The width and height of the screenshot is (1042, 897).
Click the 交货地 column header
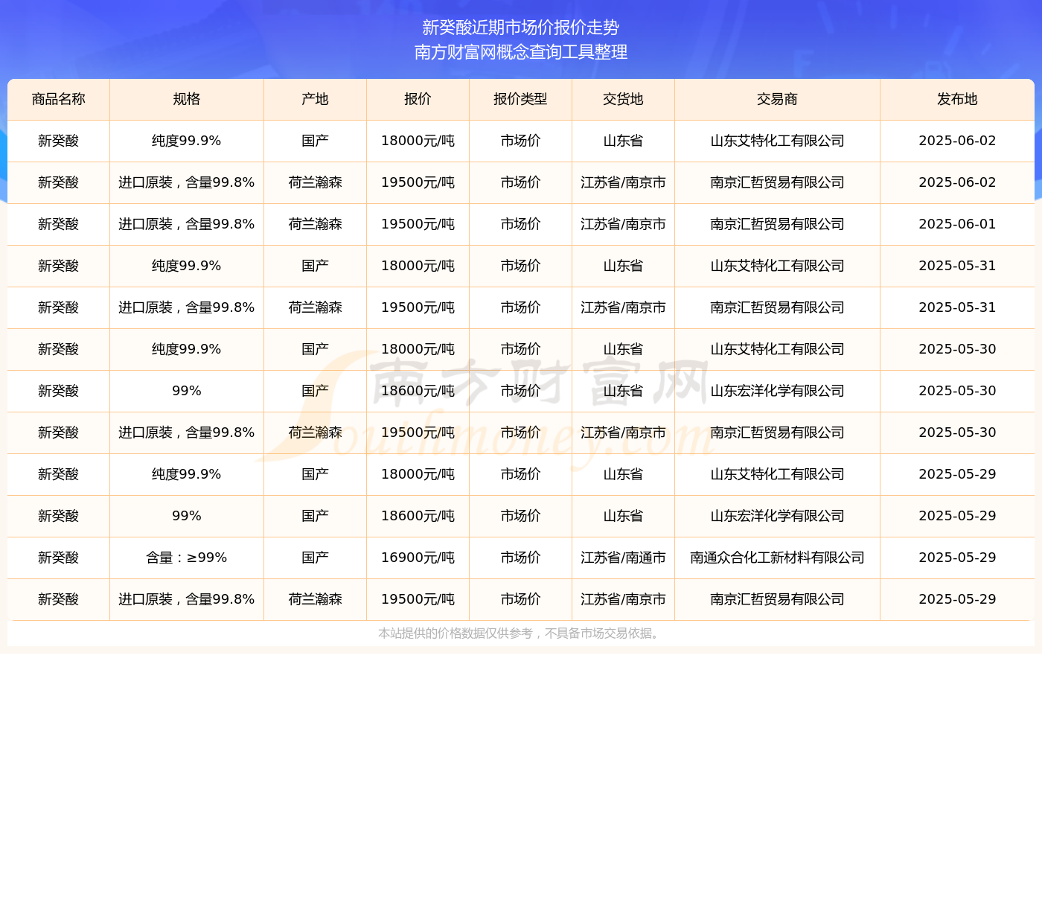click(624, 100)
